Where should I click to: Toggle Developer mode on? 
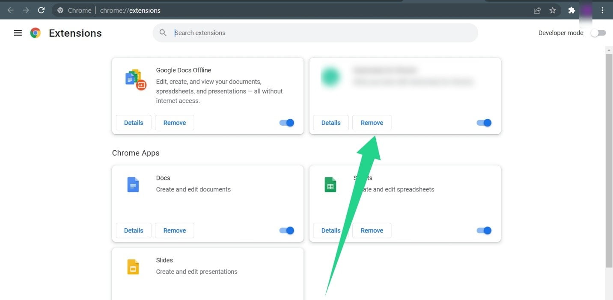point(598,33)
